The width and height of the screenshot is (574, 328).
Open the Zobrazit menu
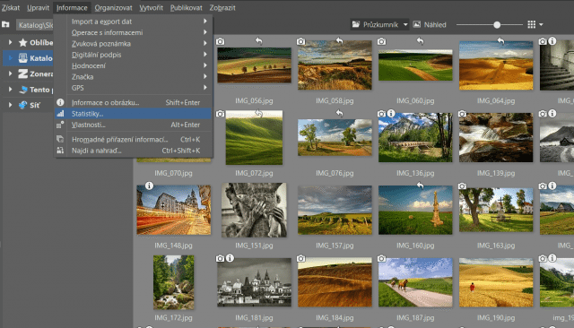(x=222, y=8)
